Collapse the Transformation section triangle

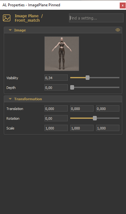click(x=10, y=99)
